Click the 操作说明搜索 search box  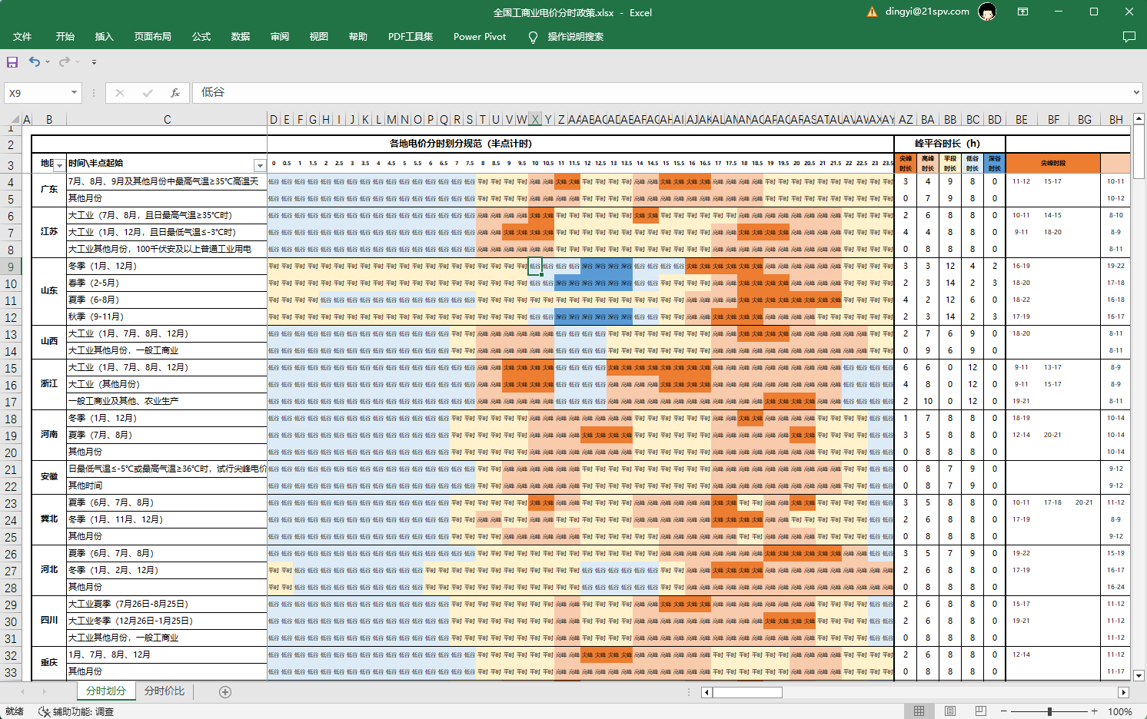575,37
